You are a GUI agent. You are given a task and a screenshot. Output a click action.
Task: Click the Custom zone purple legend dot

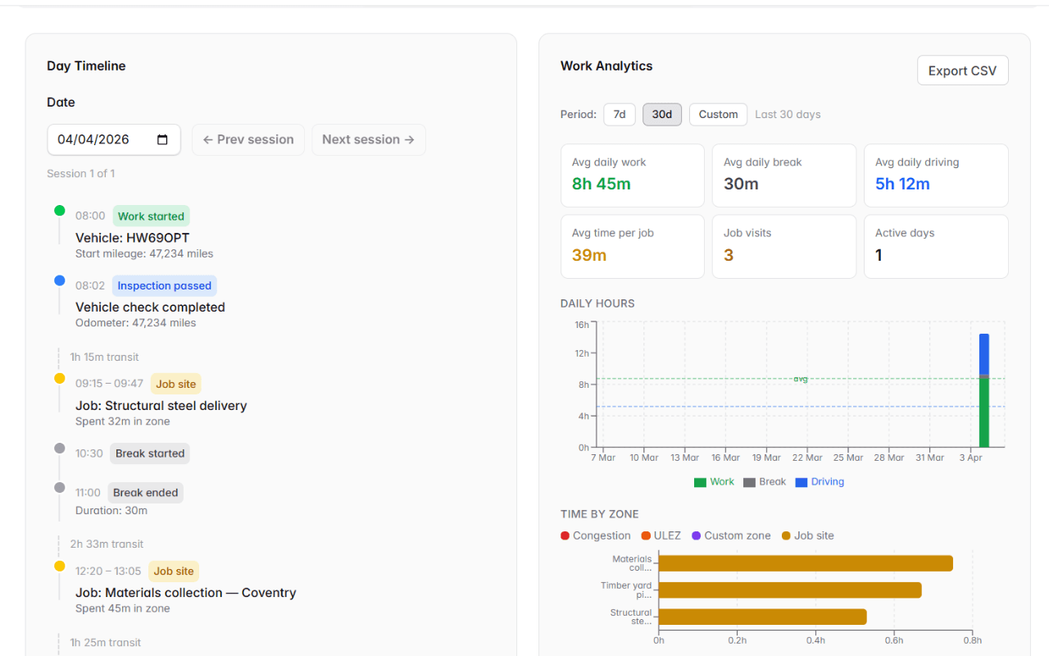[x=697, y=536]
